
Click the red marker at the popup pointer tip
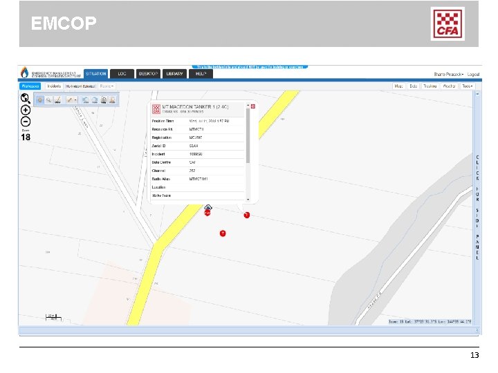247,216
